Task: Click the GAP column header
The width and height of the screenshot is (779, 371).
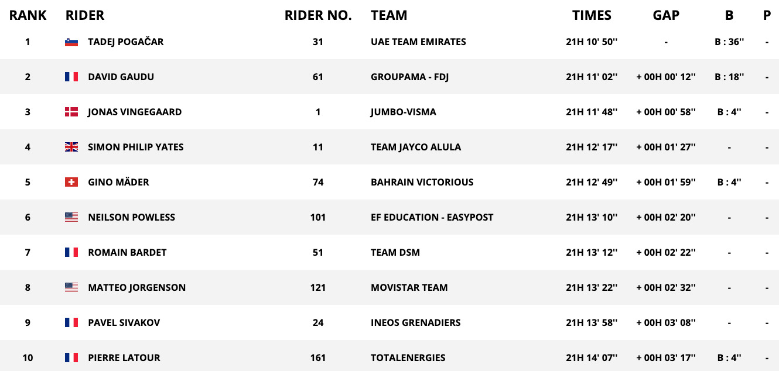Action: pos(666,16)
